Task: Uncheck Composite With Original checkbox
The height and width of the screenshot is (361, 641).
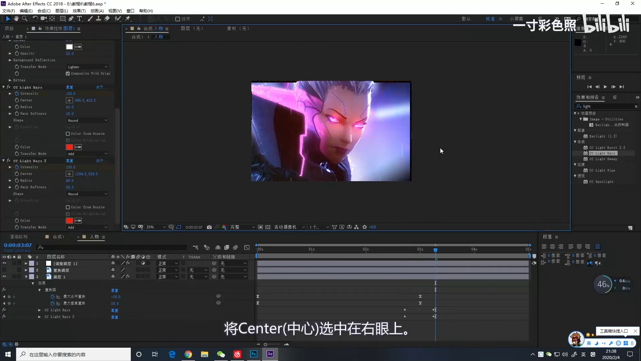Action: tap(68, 74)
